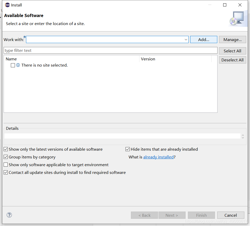Click the Version column header
The height and width of the screenshot is (226, 250).
[175, 59]
